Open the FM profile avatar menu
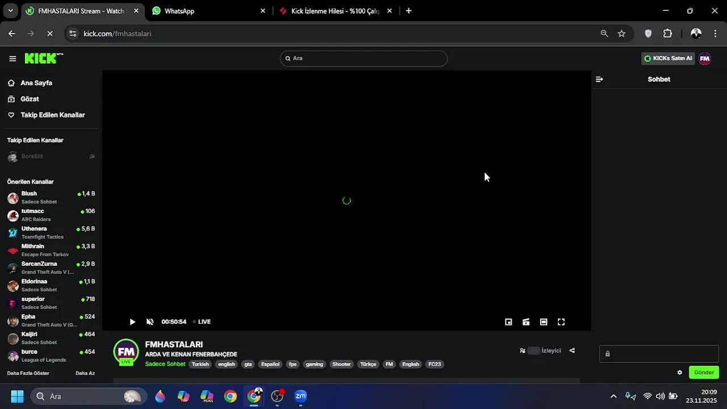This screenshot has width=727, height=409. (704, 59)
